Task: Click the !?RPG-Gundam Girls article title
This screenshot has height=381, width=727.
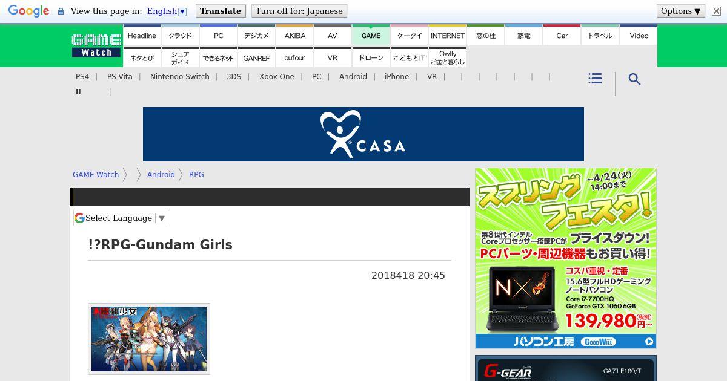Action: (x=160, y=244)
